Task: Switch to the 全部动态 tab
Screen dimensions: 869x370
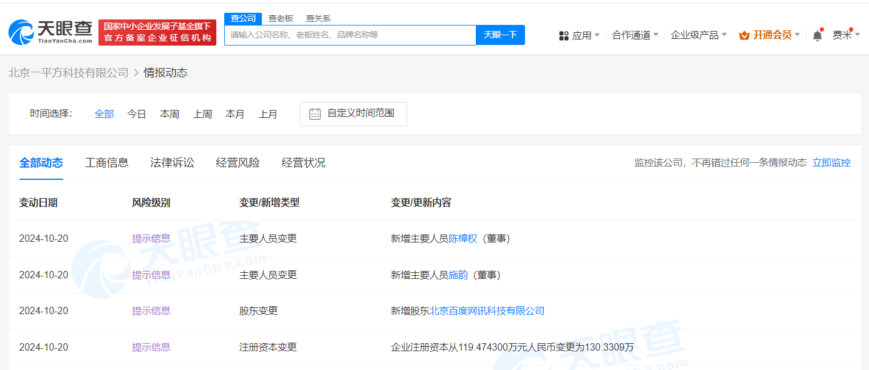Action: pos(41,163)
